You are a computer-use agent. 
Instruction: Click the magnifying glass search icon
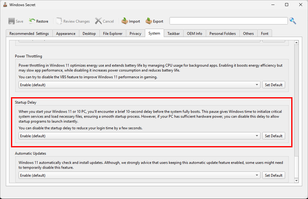[x=293, y=21]
